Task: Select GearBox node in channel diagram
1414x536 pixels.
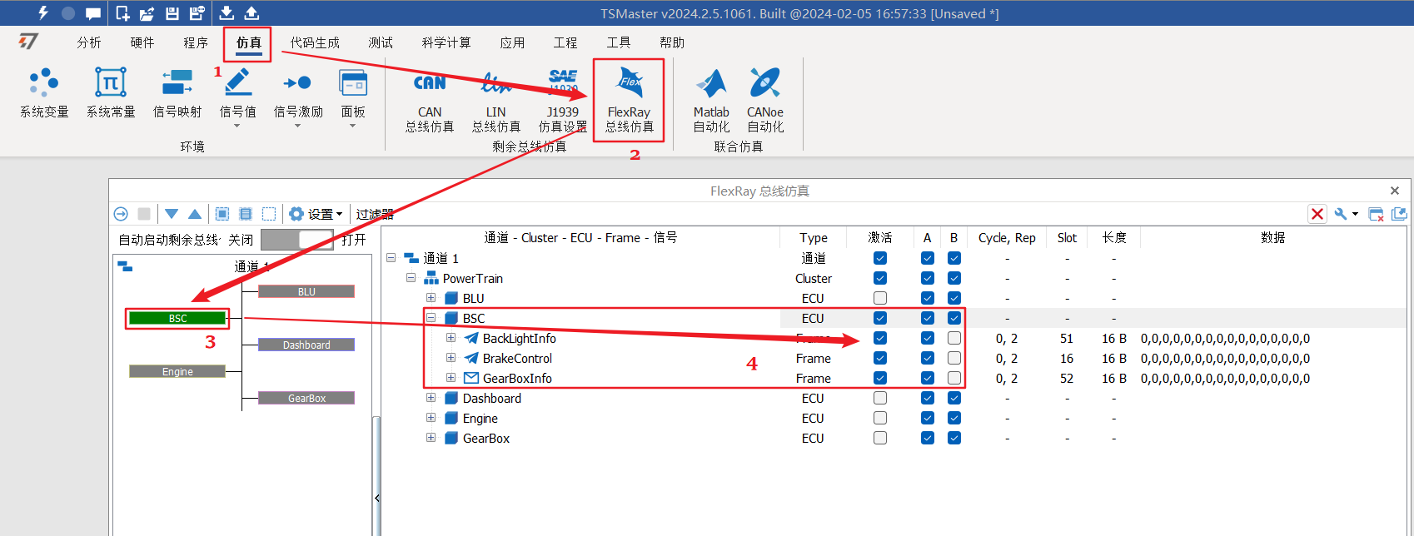Action: click(x=306, y=398)
